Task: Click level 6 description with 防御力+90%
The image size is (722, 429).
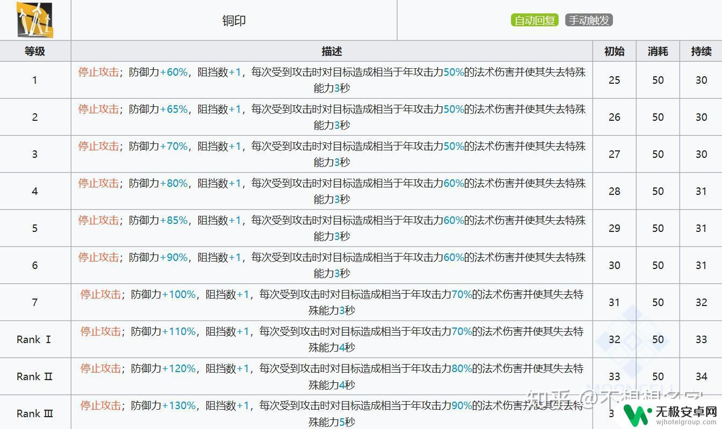Action: tap(331, 265)
